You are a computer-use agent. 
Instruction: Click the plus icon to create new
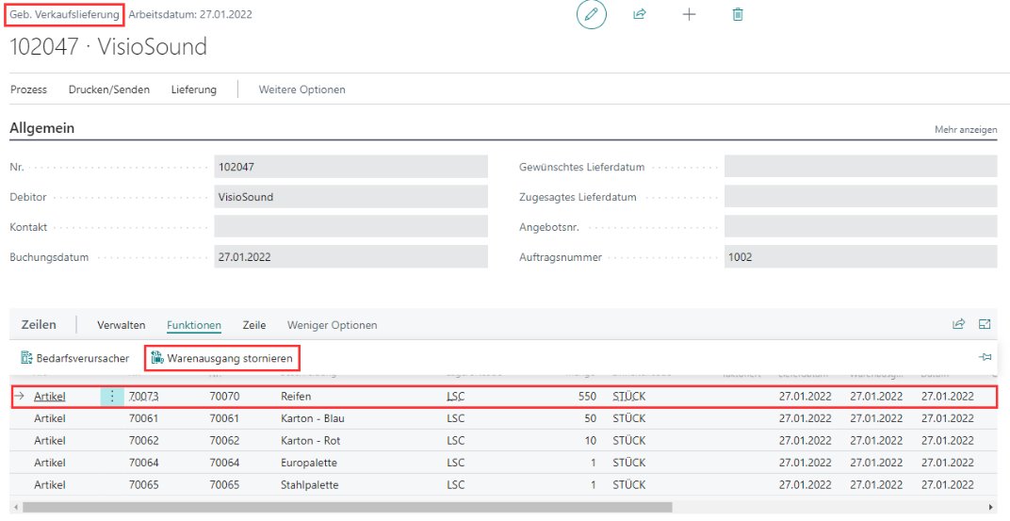coord(689,15)
